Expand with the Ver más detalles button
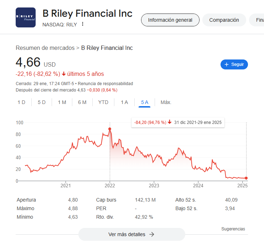 (131, 234)
